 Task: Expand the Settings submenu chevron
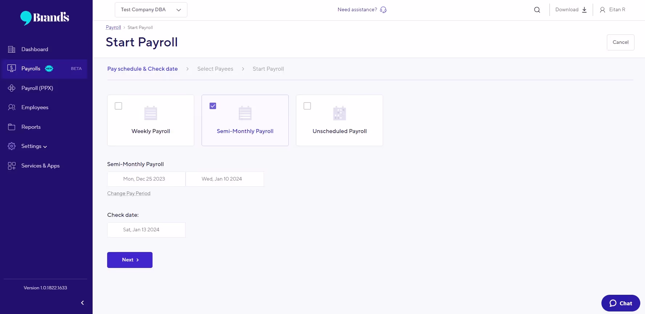tap(45, 147)
